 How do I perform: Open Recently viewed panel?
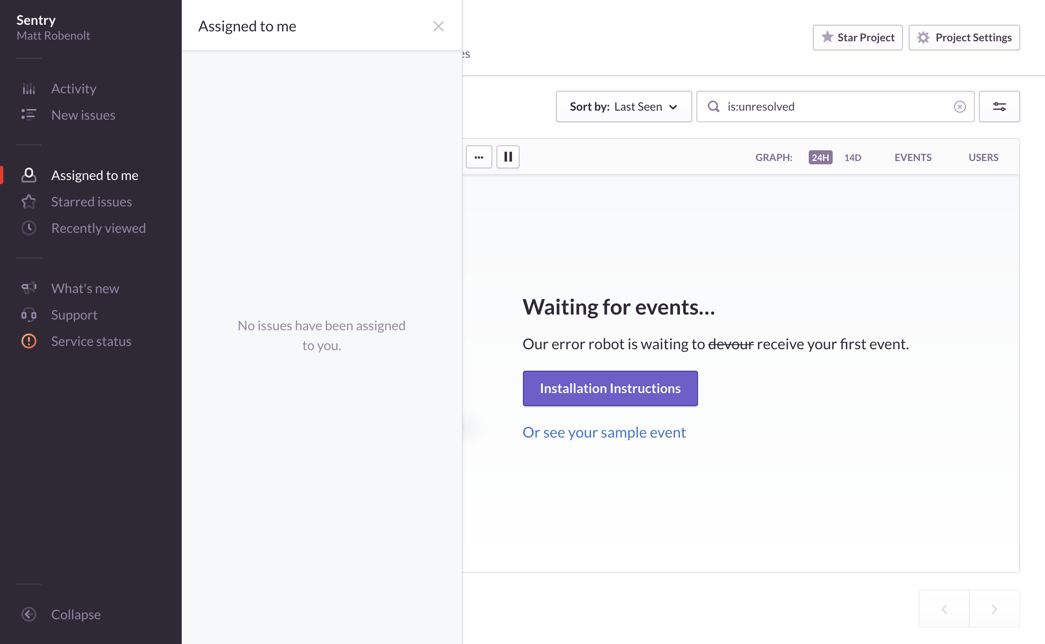[98, 228]
